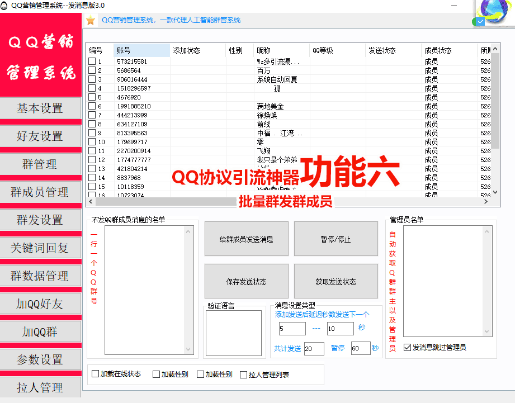Go to 加QQ好友 in the sidebar
Viewport: 515px width, 403px height.
pos(40,304)
